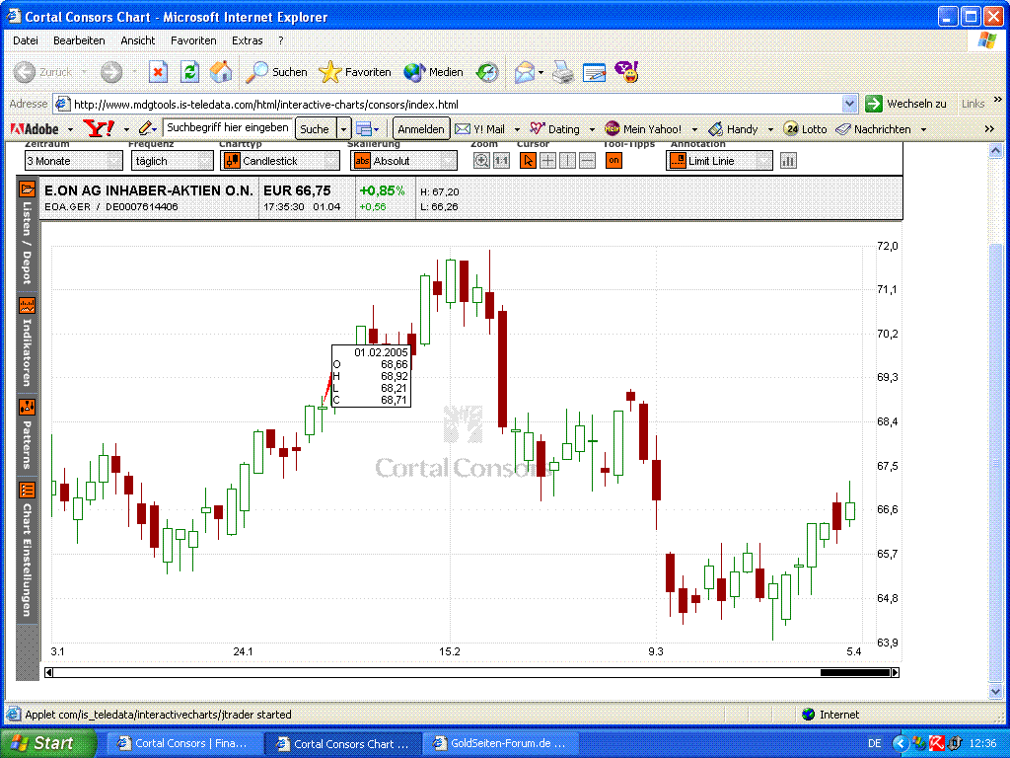1010x758 pixels.
Task: Click the Links toolbar label
Action: pyautogui.click(x=973, y=104)
